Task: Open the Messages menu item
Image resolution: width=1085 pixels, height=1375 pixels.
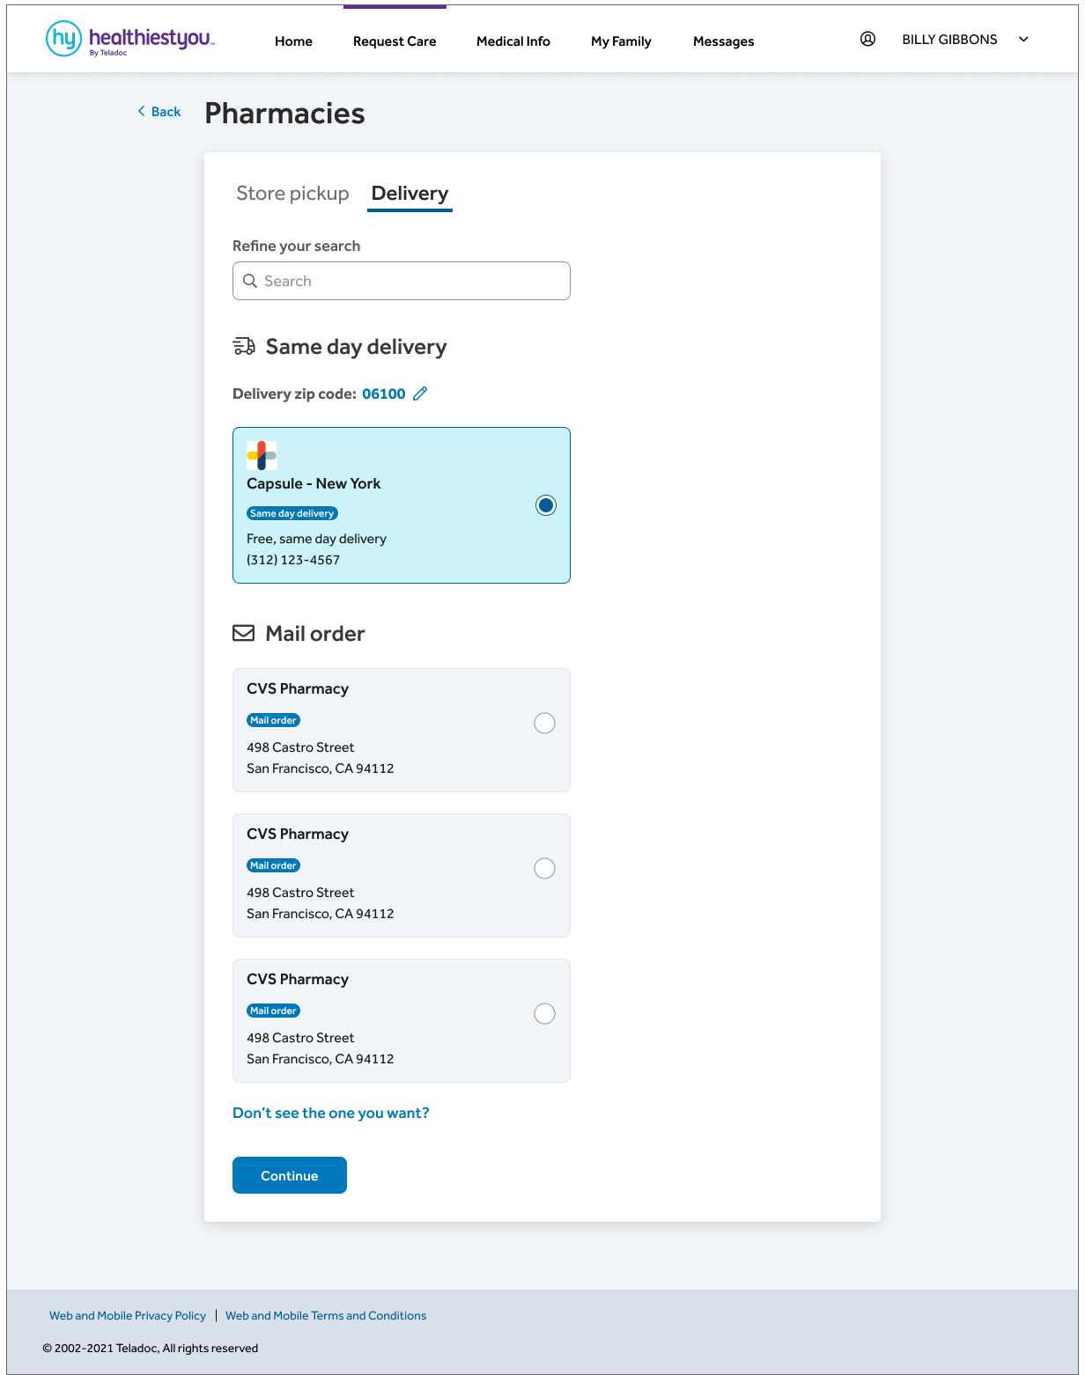Action: 723,41
